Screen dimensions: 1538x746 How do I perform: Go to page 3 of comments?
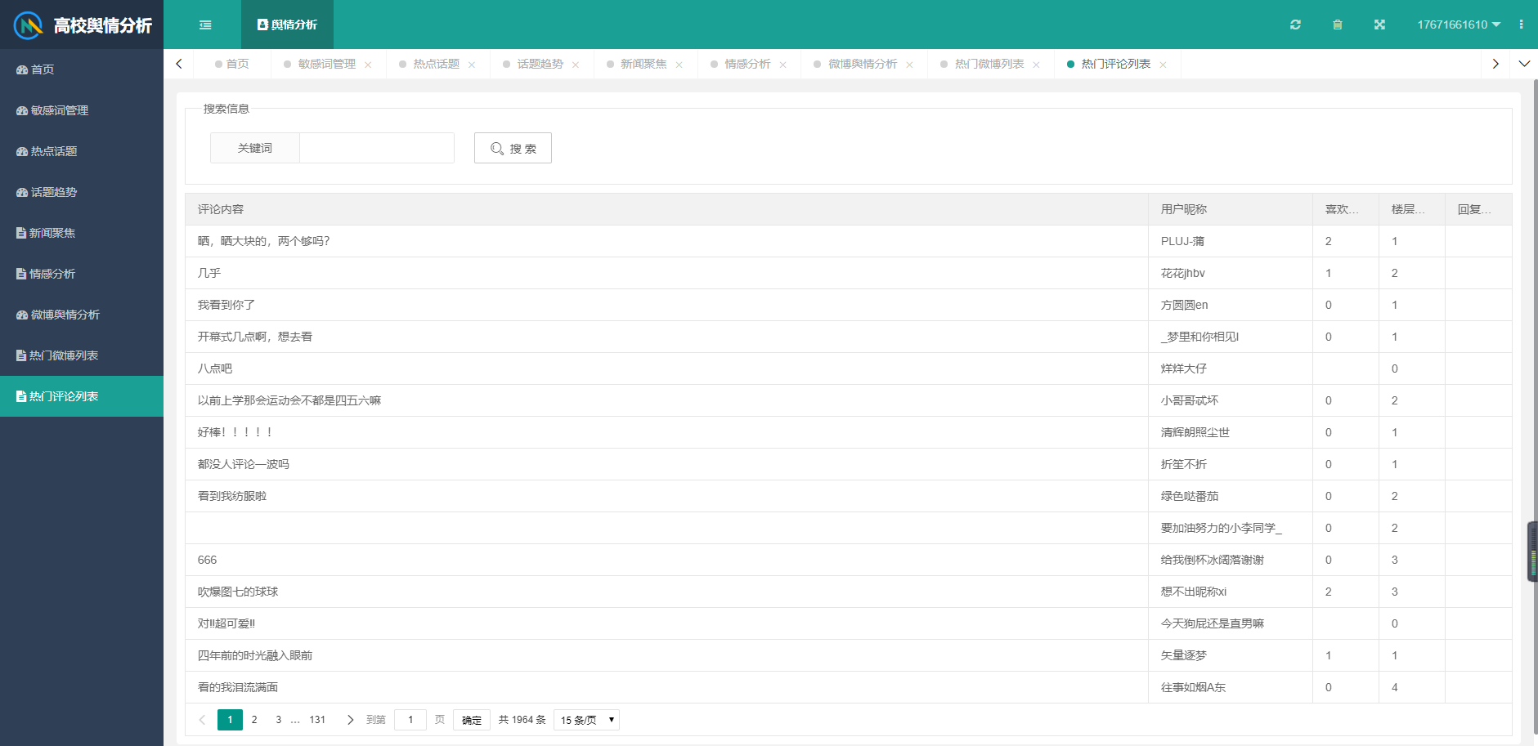point(279,720)
